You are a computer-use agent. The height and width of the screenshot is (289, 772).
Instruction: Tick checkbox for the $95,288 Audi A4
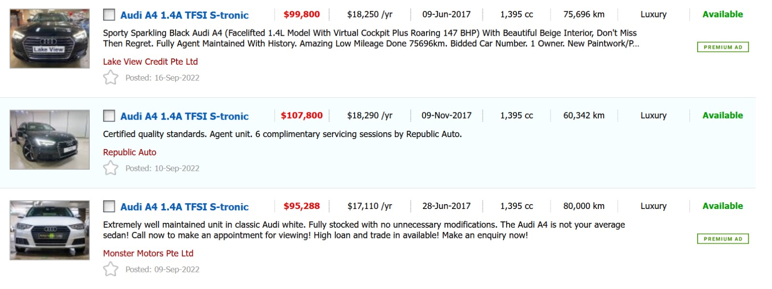tap(109, 206)
